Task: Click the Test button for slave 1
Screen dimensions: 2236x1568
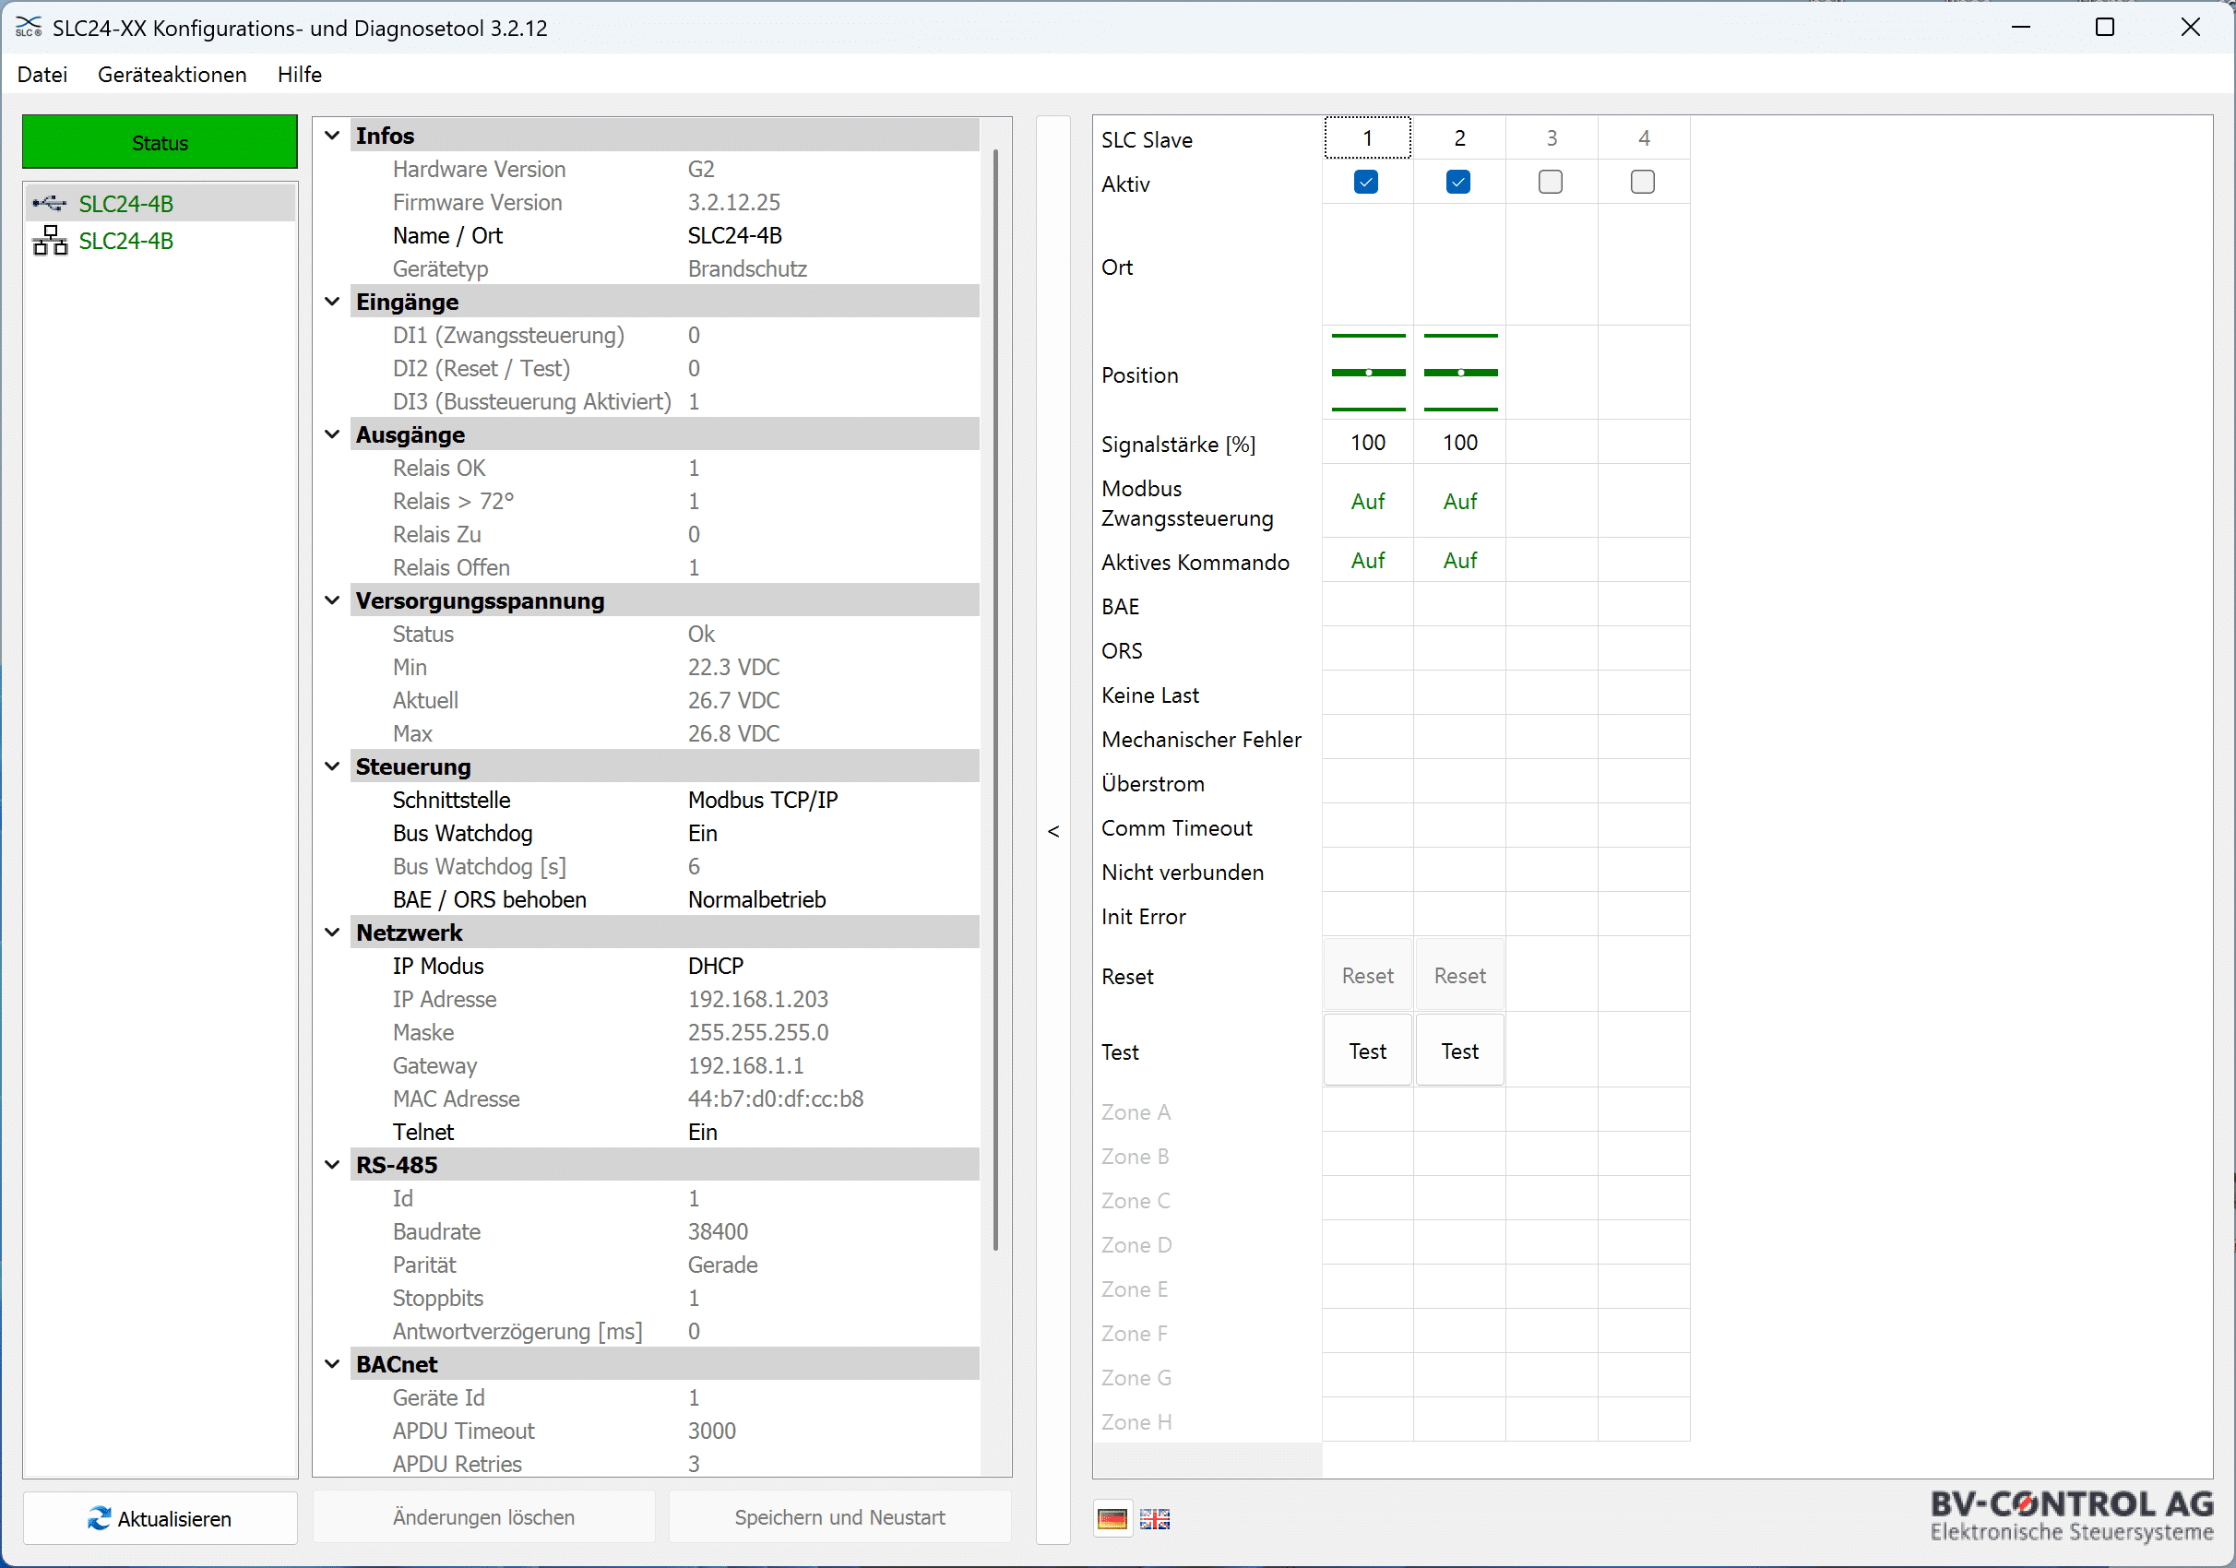Action: [1367, 1051]
